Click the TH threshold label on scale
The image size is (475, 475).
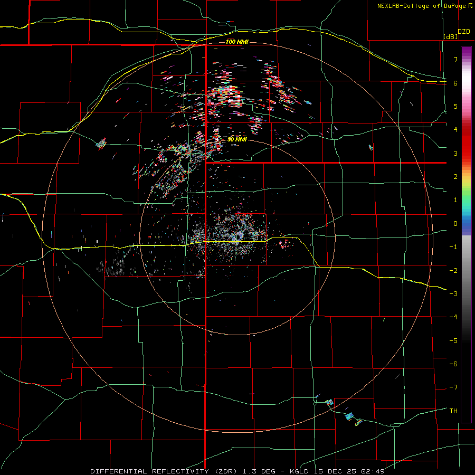[453, 411]
